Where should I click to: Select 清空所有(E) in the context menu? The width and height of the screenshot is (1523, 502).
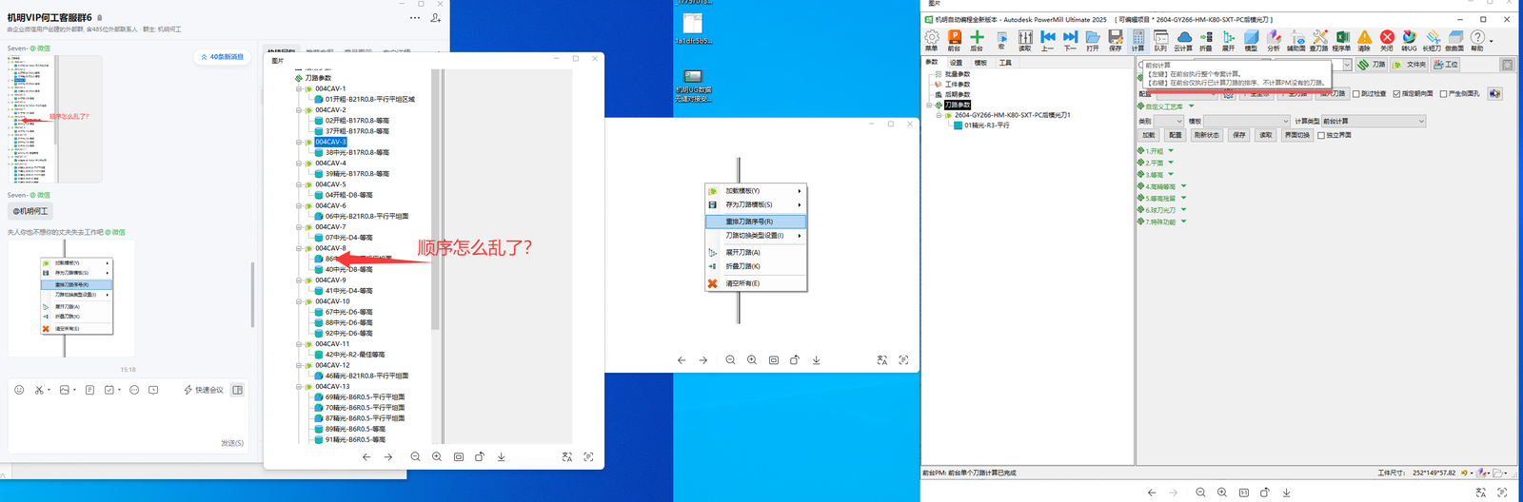click(756, 283)
